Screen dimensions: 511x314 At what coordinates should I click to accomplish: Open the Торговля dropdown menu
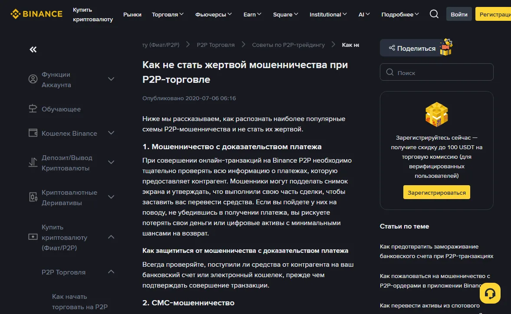[168, 14]
